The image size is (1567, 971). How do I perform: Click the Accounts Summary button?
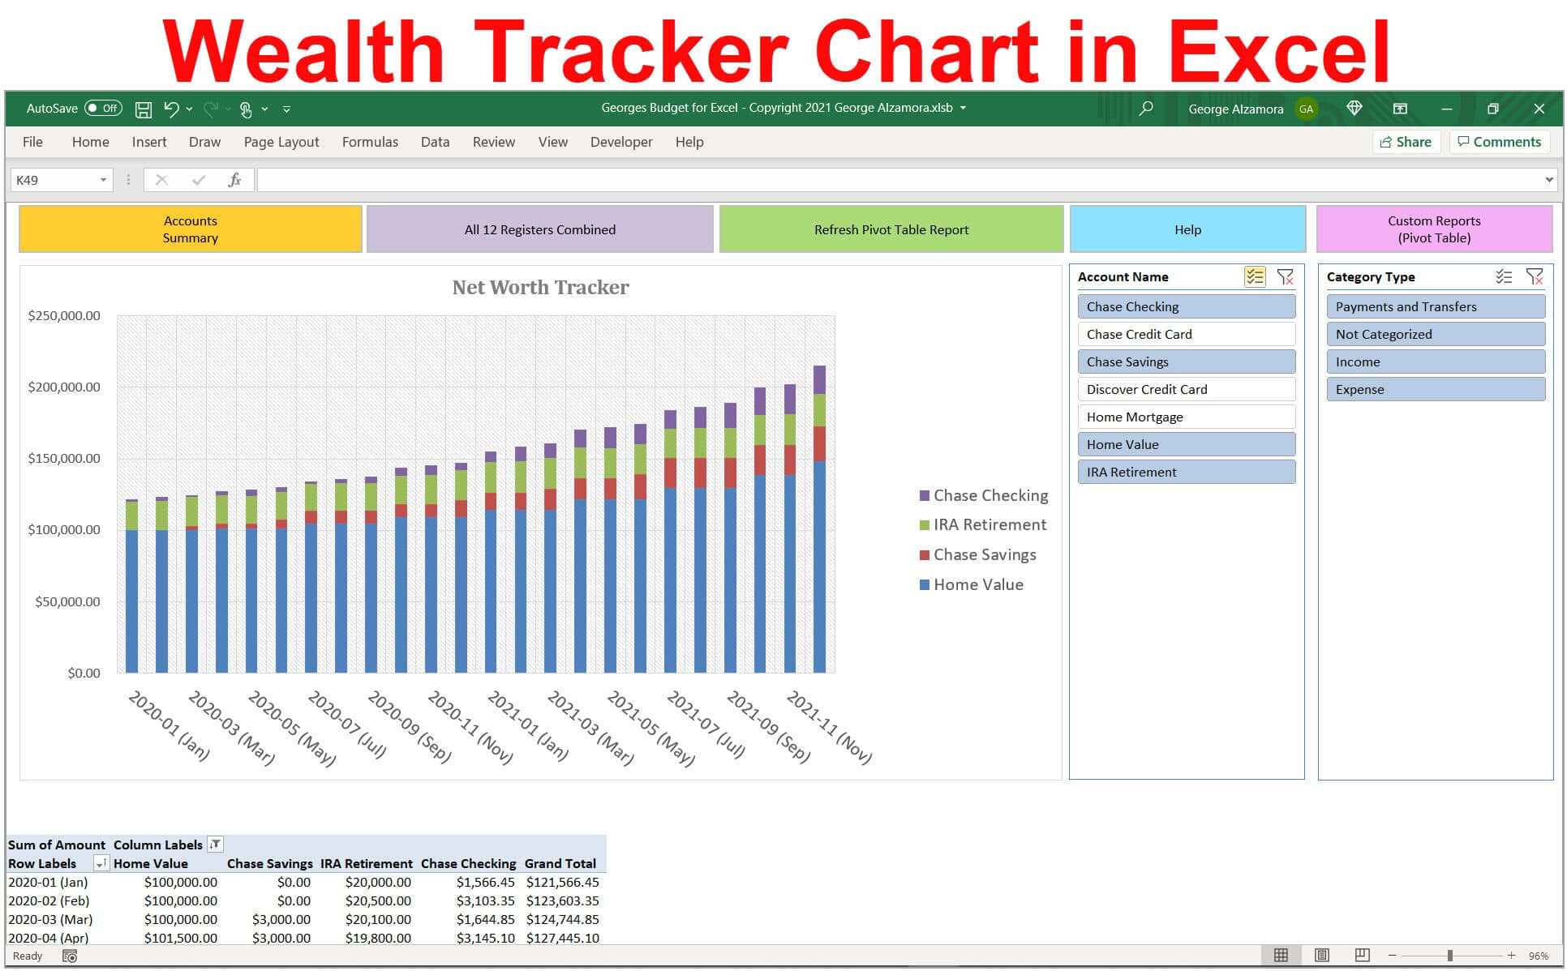click(x=190, y=229)
